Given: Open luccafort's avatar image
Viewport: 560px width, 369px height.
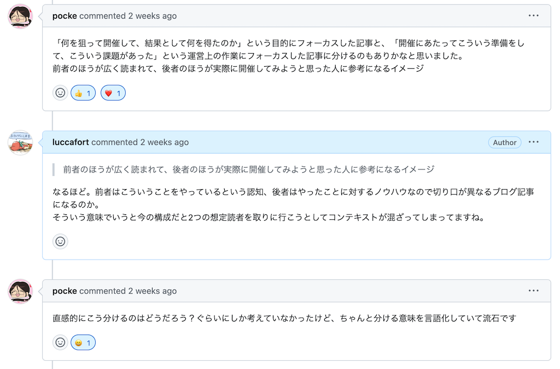Looking at the screenshot, I should (20, 143).
